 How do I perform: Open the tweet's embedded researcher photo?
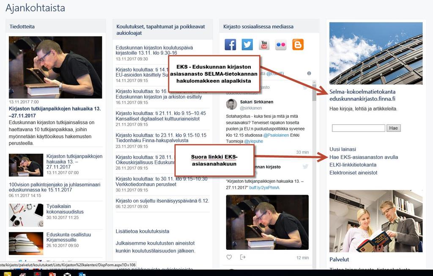[267, 222]
